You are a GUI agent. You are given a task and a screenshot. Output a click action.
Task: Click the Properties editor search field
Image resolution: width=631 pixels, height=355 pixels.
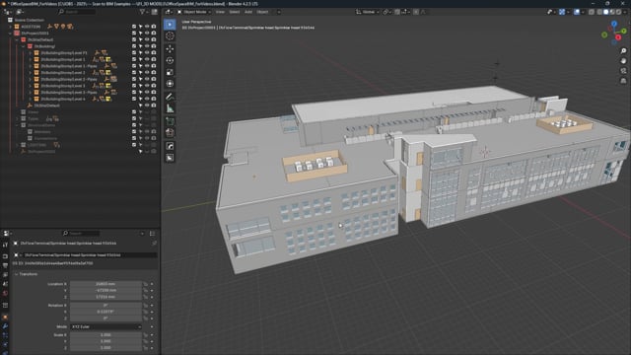click(x=81, y=234)
